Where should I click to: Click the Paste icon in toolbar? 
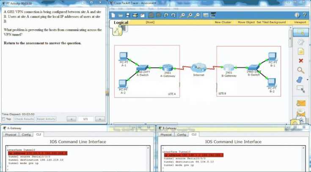tap(159, 15)
